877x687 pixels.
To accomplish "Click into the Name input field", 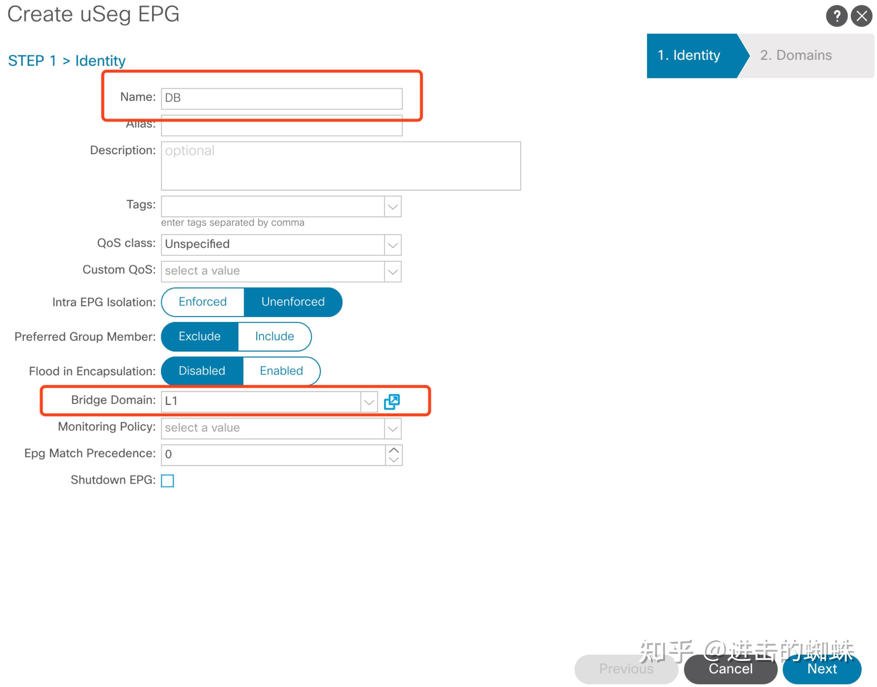I will (281, 99).
